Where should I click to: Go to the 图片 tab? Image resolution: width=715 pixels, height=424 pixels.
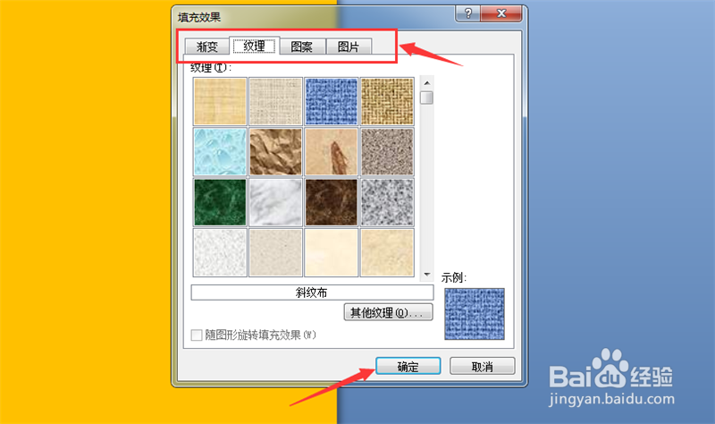point(349,47)
